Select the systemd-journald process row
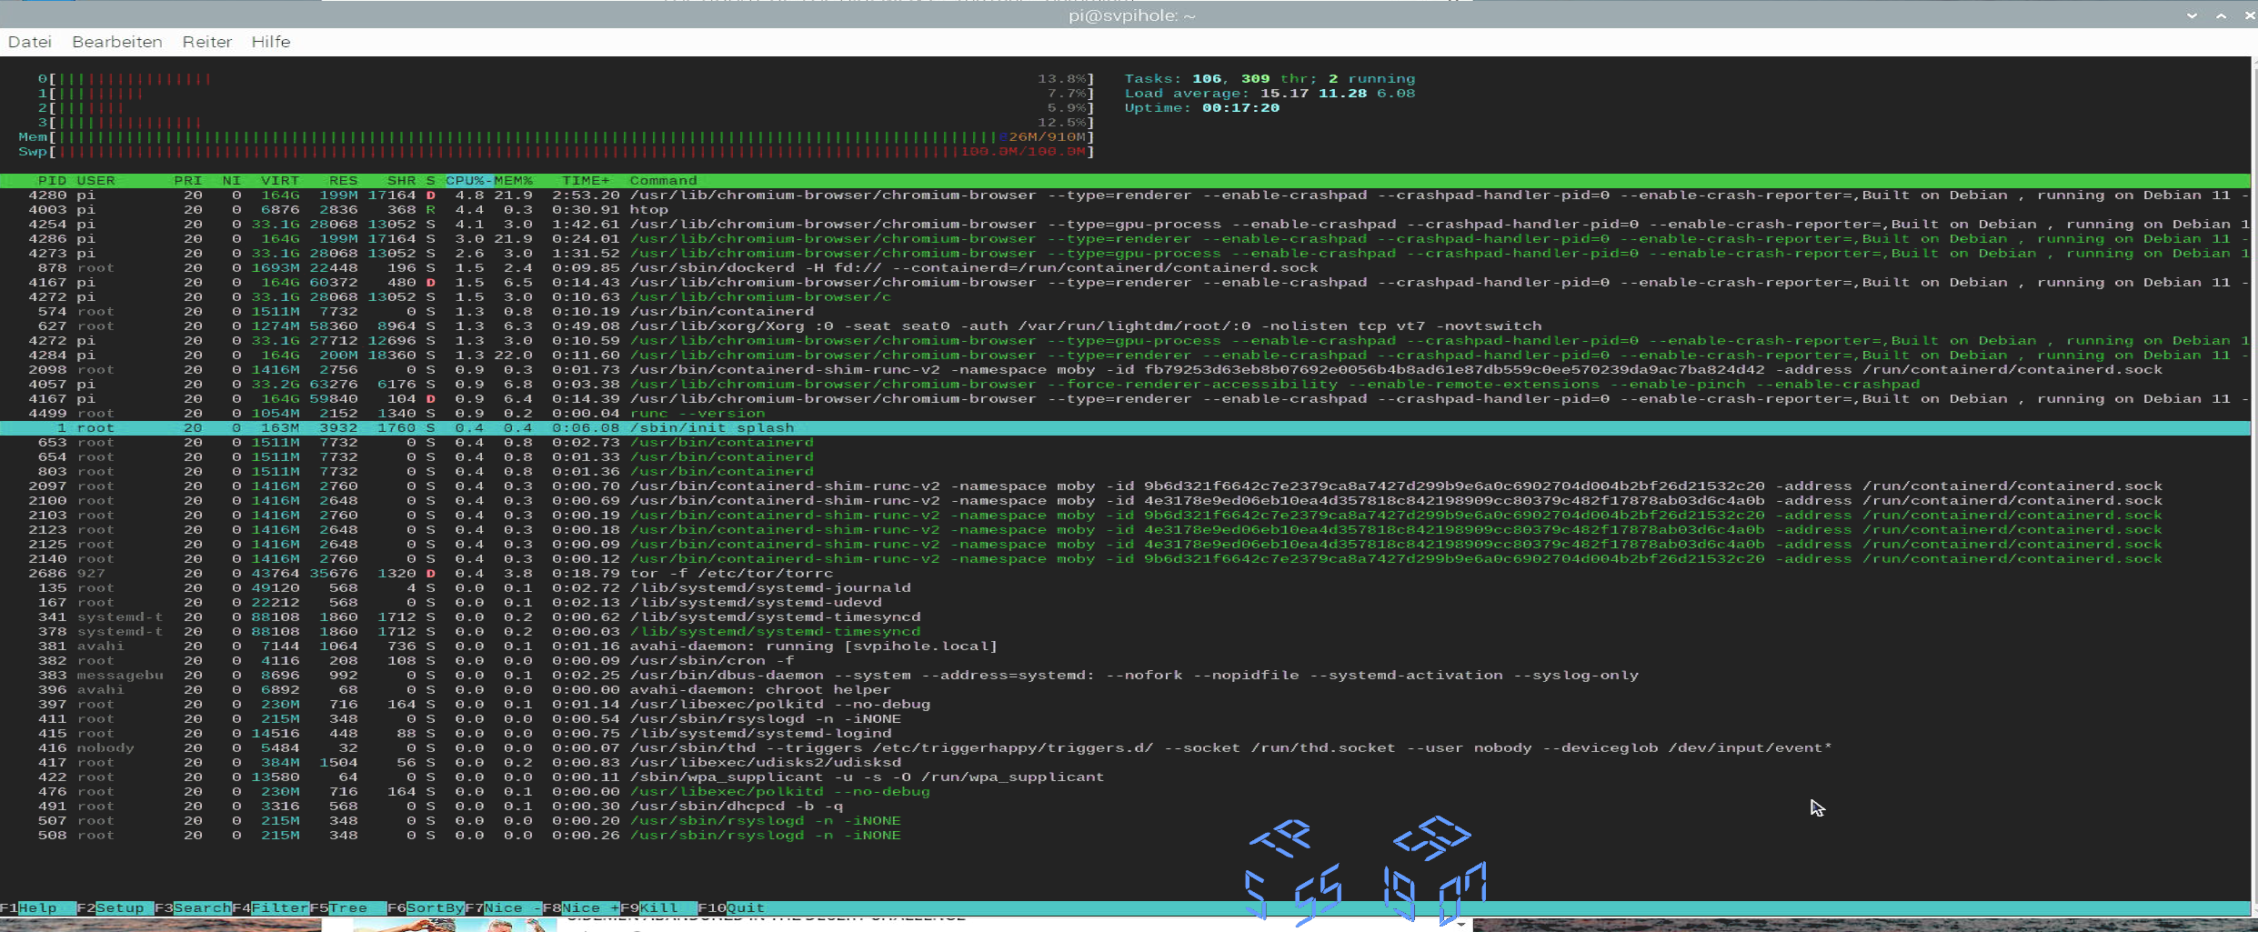2258x932 pixels. pyautogui.click(x=1125, y=587)
